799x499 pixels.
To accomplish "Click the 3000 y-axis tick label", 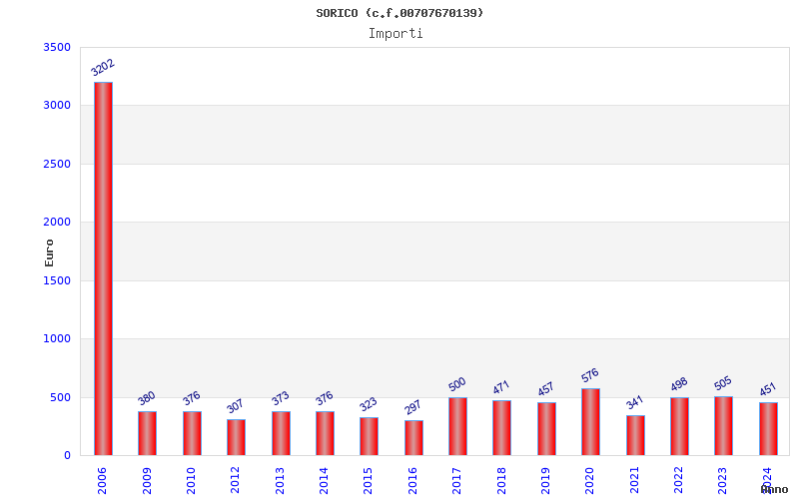I will pyautogui.click(x=57, y=106).
